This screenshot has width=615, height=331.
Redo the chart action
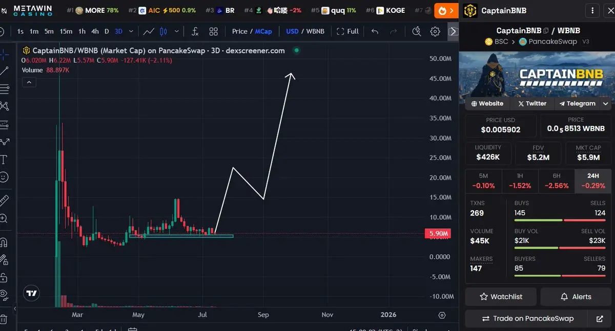(x=394, y=31)
